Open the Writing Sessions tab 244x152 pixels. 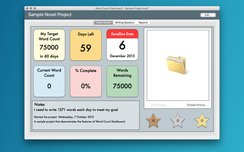point(124,22)
